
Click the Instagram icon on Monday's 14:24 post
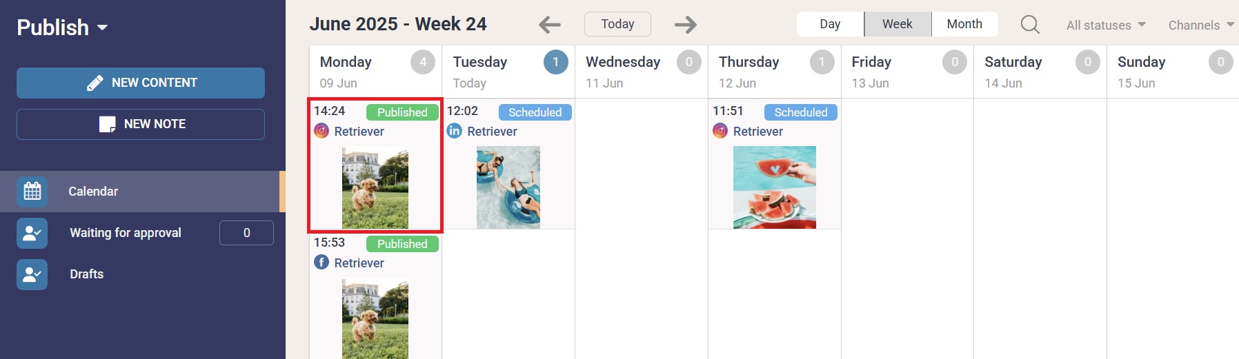coord(321,131)
